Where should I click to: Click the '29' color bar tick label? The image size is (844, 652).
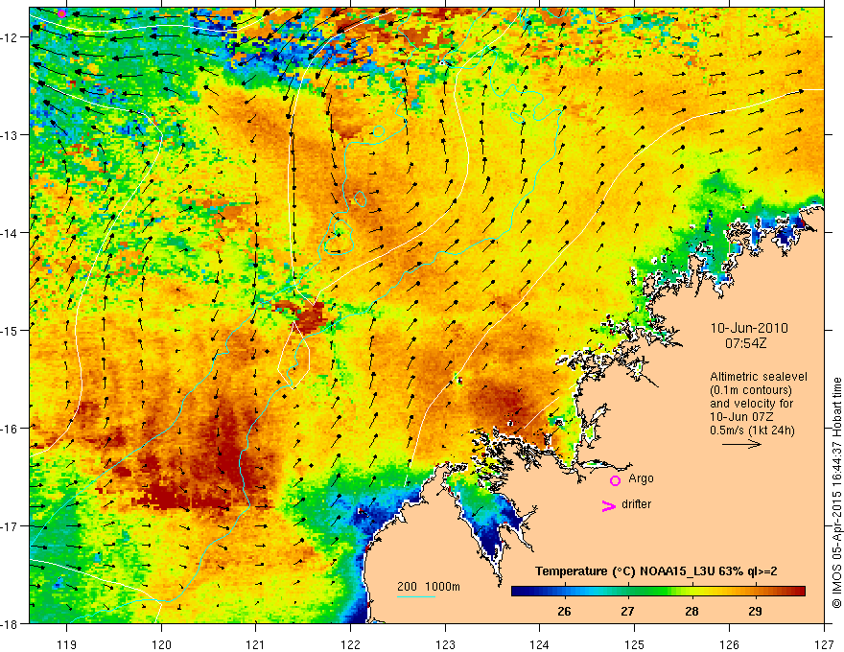pyautogui.click(x=755, y=612)
